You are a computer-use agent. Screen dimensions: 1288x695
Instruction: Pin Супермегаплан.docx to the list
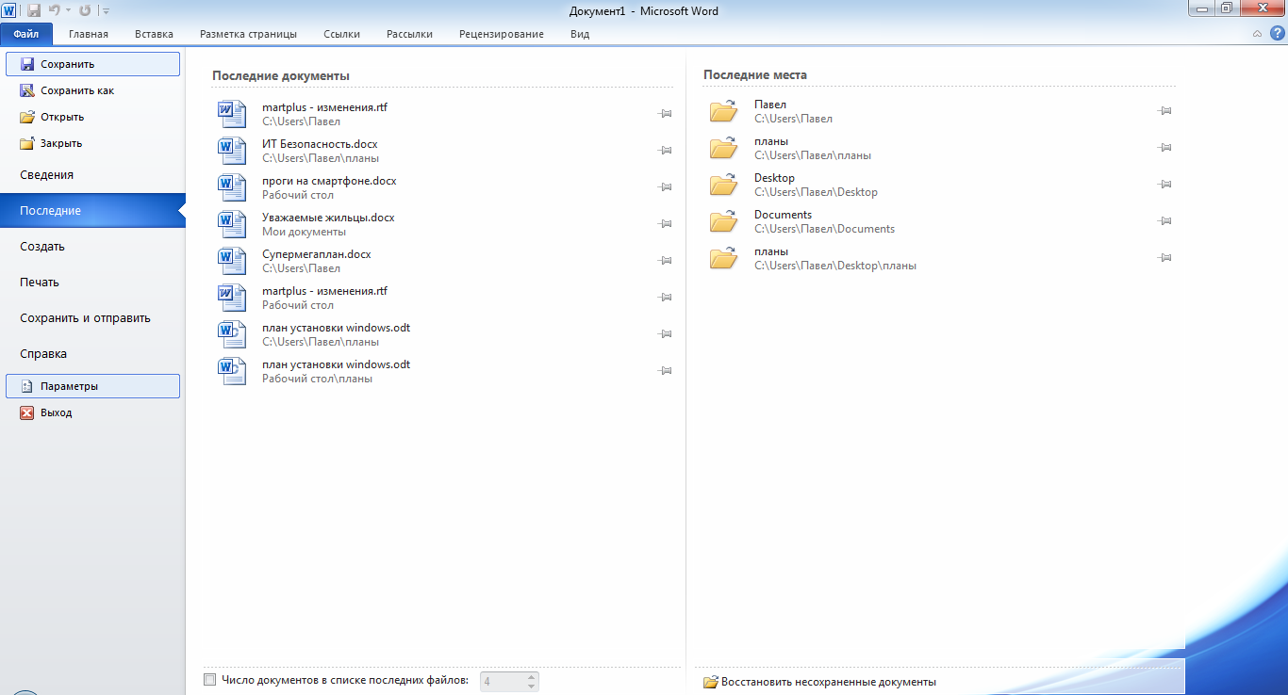click(x=665, y=261)
